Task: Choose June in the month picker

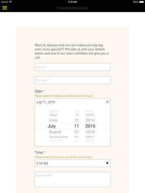Action: [53, 120]
